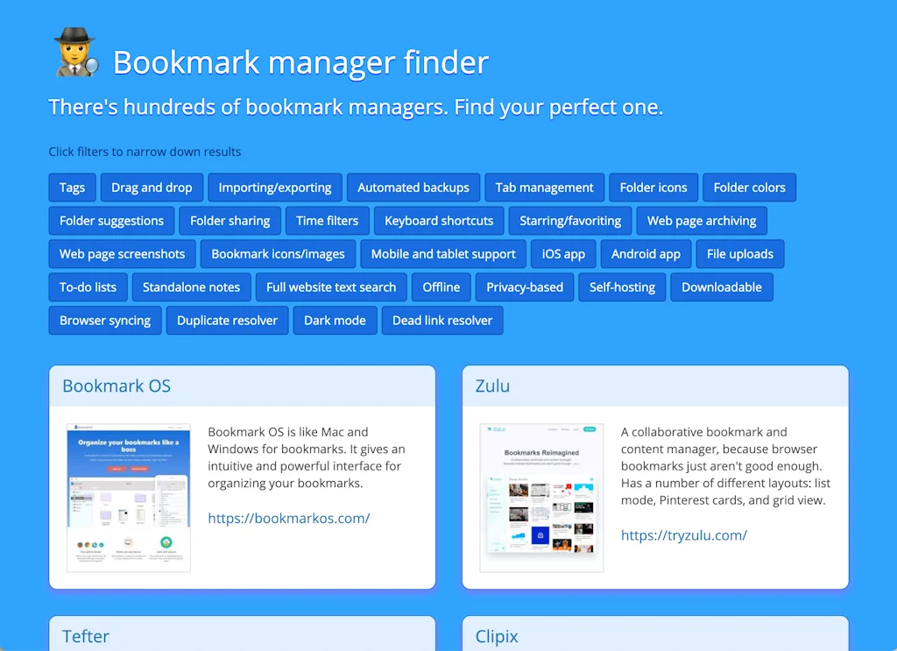Filter by Folder colors
Viewport: 897px width, 651px height.
(x=749, y=187)
